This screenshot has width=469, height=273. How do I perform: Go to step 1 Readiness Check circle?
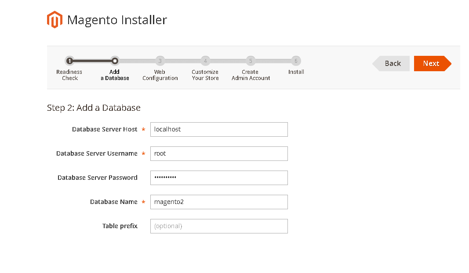coord(69,61)
